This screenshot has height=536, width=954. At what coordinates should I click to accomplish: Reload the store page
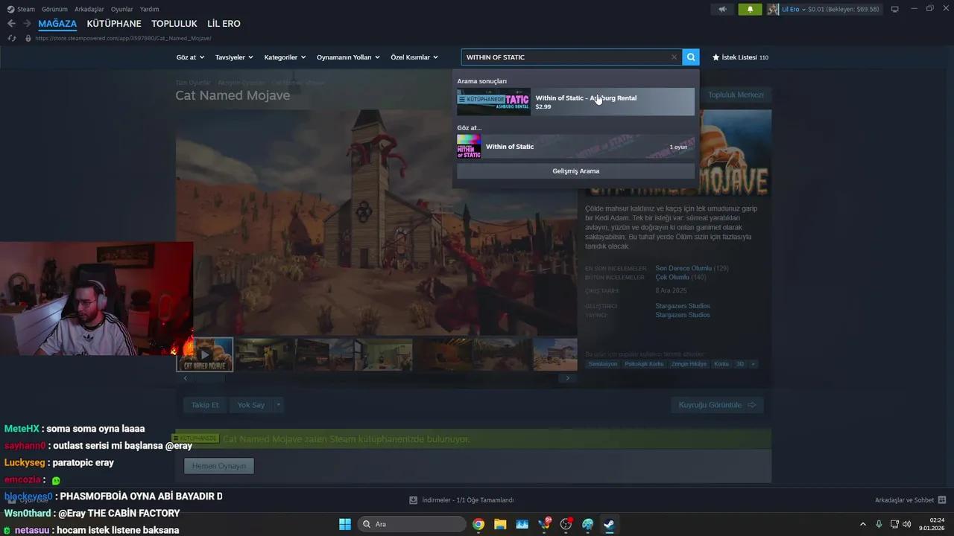[12, 38]
